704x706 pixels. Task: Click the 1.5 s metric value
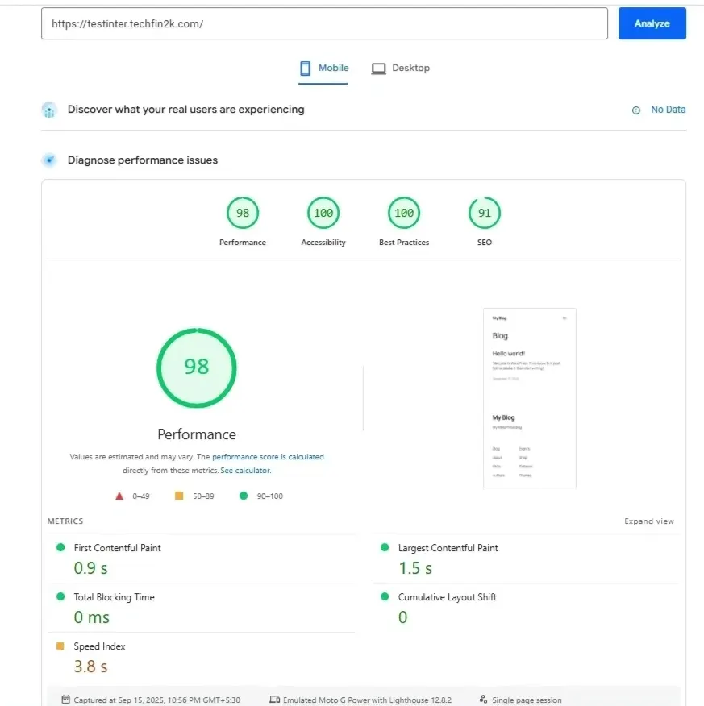[x=415, y=568]
